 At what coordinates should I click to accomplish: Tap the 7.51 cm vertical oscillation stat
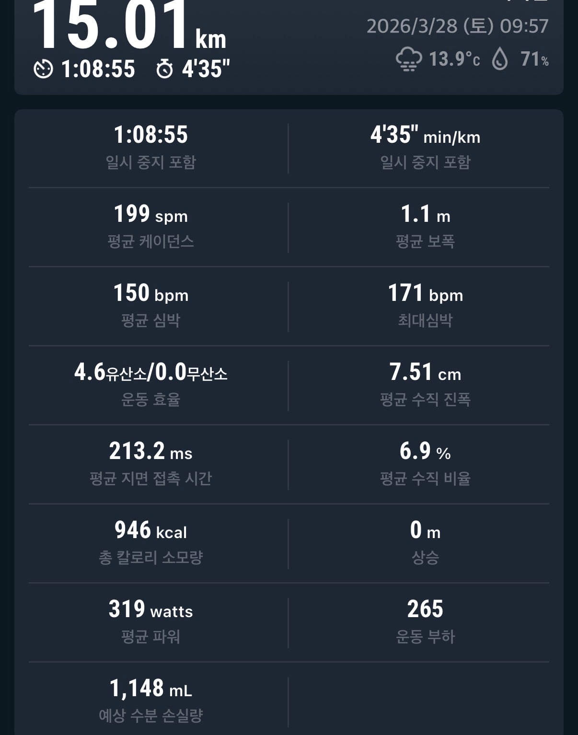point(425,385)
